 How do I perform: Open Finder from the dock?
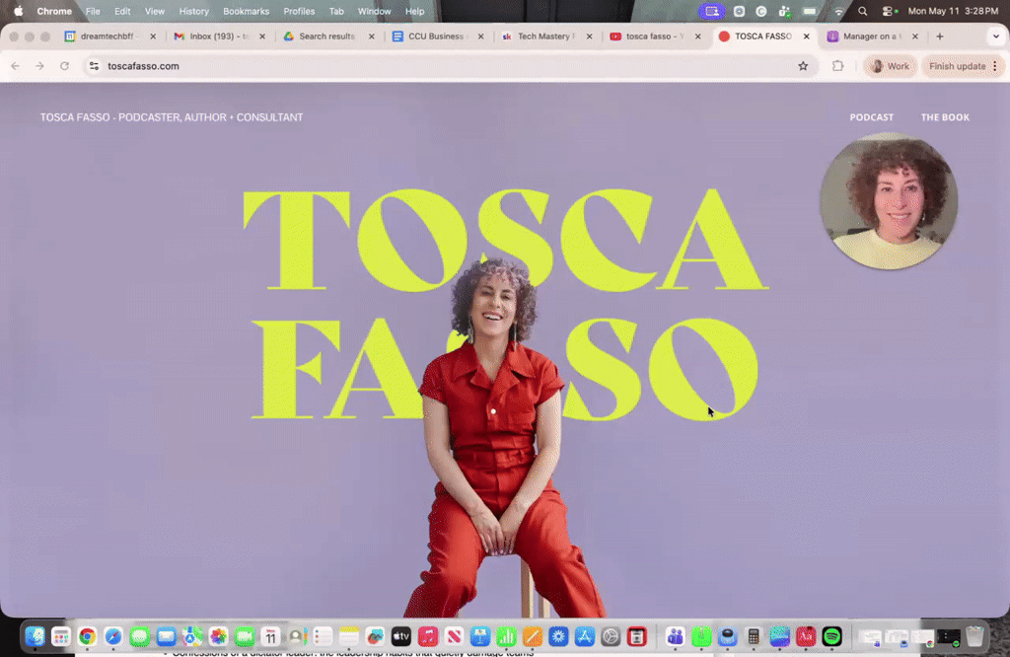(x=35, y=637)
